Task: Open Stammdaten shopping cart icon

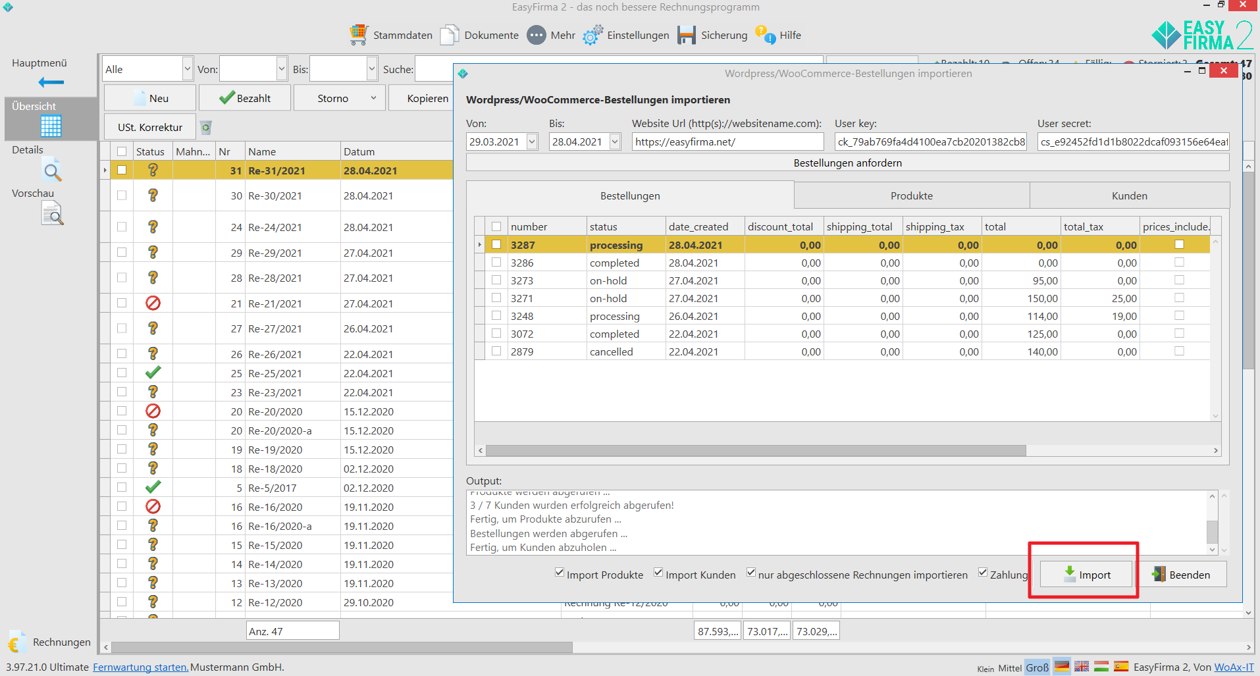Action: tap(358, 35)
